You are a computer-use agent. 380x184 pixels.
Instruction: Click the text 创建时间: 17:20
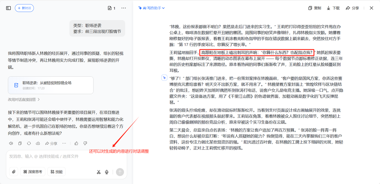click(34, 88)
